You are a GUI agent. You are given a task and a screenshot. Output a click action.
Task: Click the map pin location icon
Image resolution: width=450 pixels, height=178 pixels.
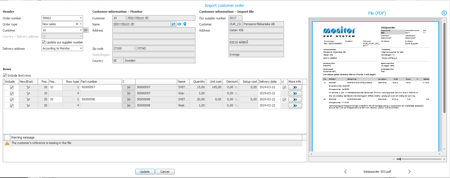pos(185,24)
